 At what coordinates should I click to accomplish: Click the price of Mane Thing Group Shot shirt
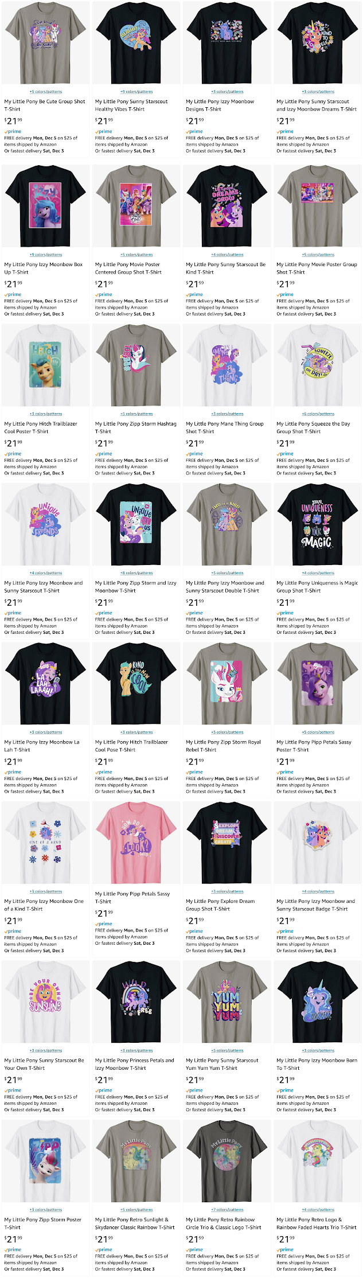[x=194, y=443]
